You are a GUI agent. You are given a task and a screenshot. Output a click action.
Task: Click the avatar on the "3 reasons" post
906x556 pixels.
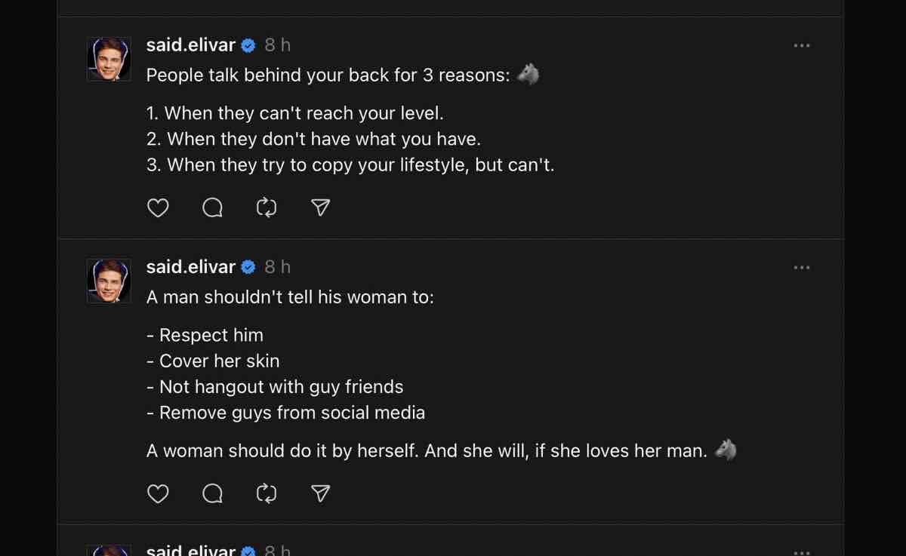[109, 59]
